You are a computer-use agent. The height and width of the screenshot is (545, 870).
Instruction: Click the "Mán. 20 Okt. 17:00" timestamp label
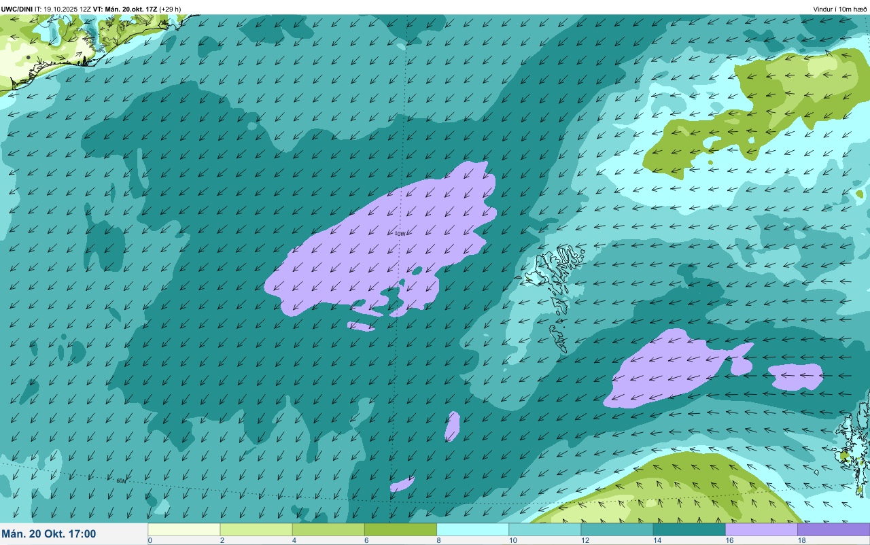[x=49, y=534]
